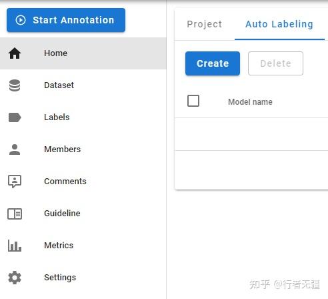Open the Metrics sidebar entry
This screenshot has width=328, height=299.
pos(83,246)
